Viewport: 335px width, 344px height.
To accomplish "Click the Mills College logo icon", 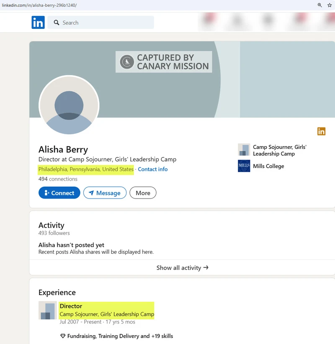I will (244, 166).
